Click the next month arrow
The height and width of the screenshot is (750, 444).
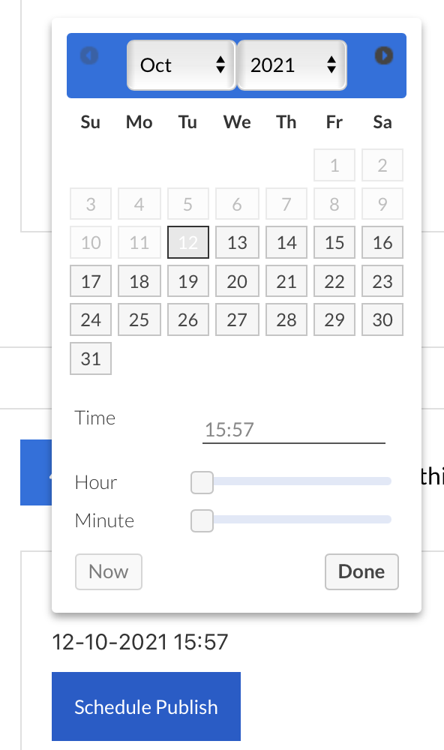click(x=383, y=55)
